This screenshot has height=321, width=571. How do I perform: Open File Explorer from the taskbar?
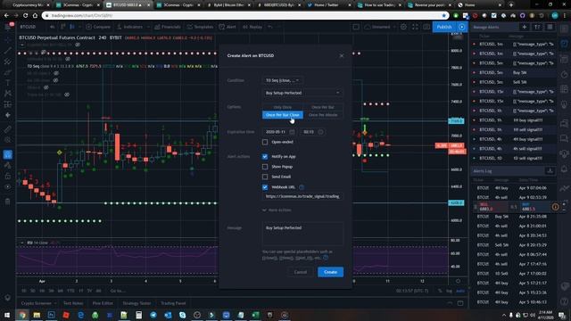[x=37, y=315]
